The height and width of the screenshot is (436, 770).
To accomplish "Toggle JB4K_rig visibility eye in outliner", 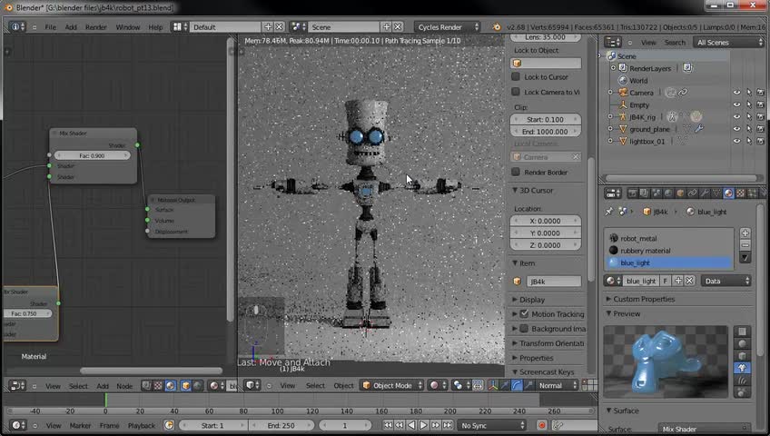I will (x=736, y=117).
